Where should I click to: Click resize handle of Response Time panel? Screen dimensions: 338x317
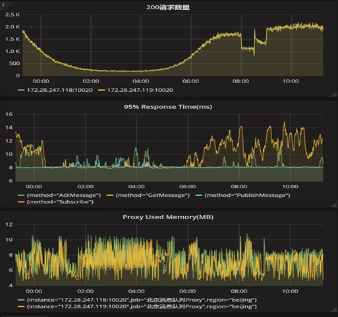(x=334, y=205)
